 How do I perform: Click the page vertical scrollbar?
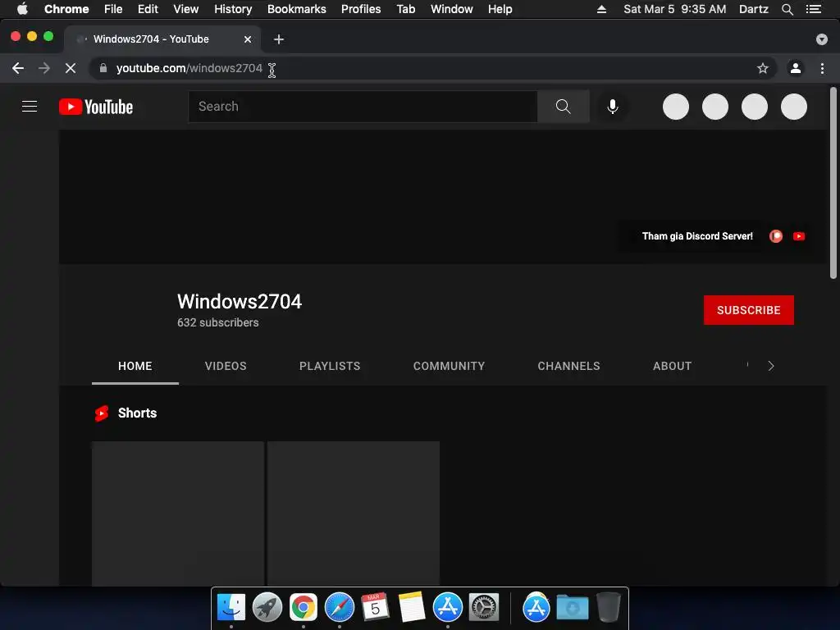coord(833,183)
